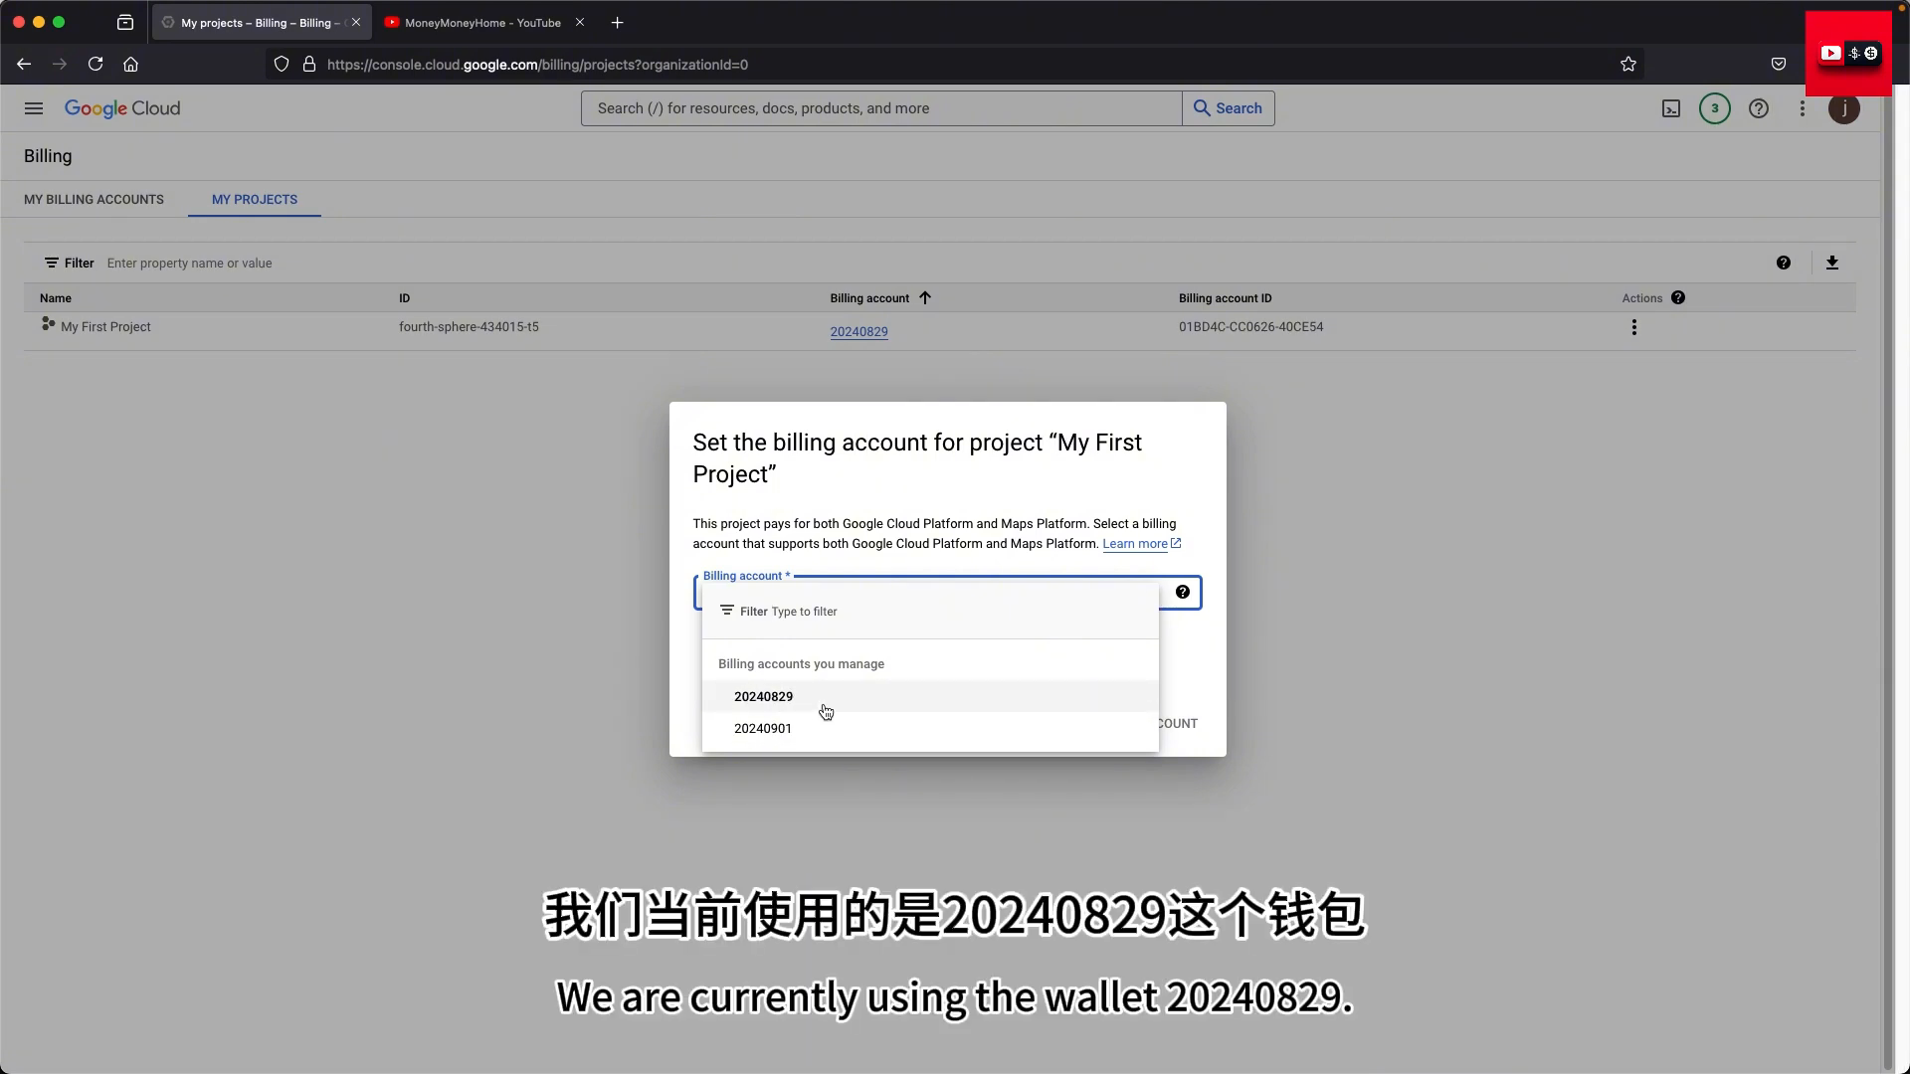This screenshot has width=1910, height=1074.
Task: Open actions menu for My First Project row
Action: point(1633,327)
